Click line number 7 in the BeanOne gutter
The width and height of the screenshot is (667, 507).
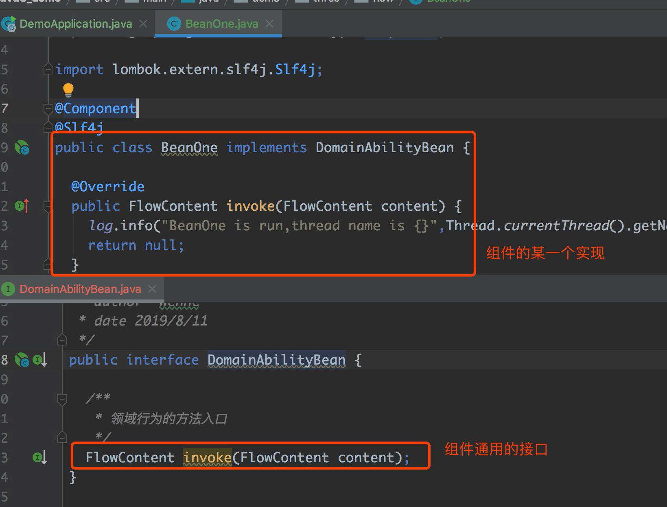tap(4, 109)
